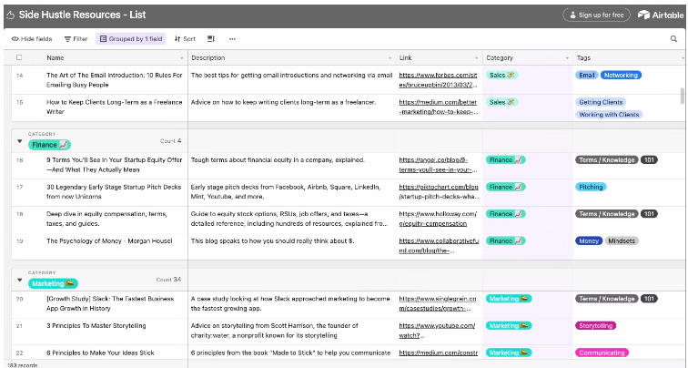
Task: Click the Storytelling tag
Action: 595,326
